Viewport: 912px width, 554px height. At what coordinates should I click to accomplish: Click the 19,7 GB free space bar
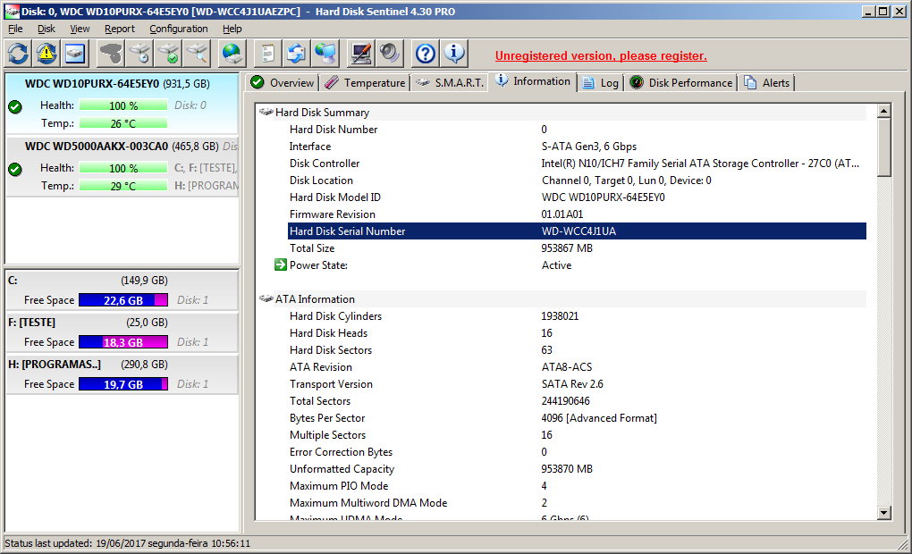point(123,384)
